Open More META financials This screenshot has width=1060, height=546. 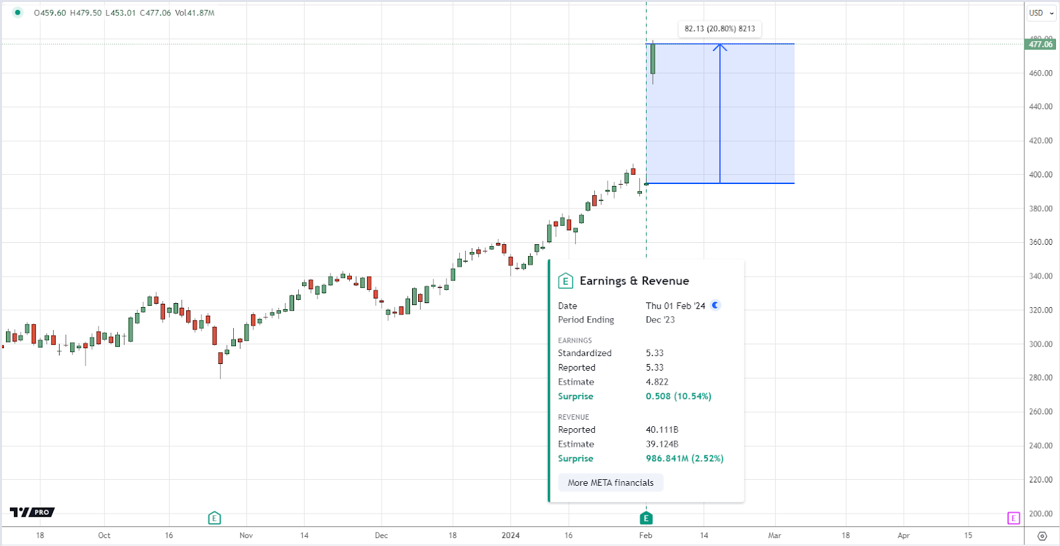pos(610,482)
